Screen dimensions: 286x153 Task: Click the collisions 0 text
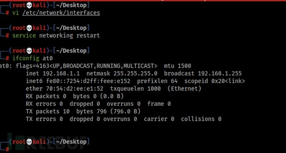[201, 119]
